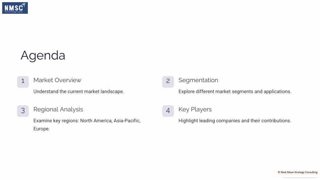Open the Segmentation heading
Viewport: 320px width, 180px height.
coord(198,80)
